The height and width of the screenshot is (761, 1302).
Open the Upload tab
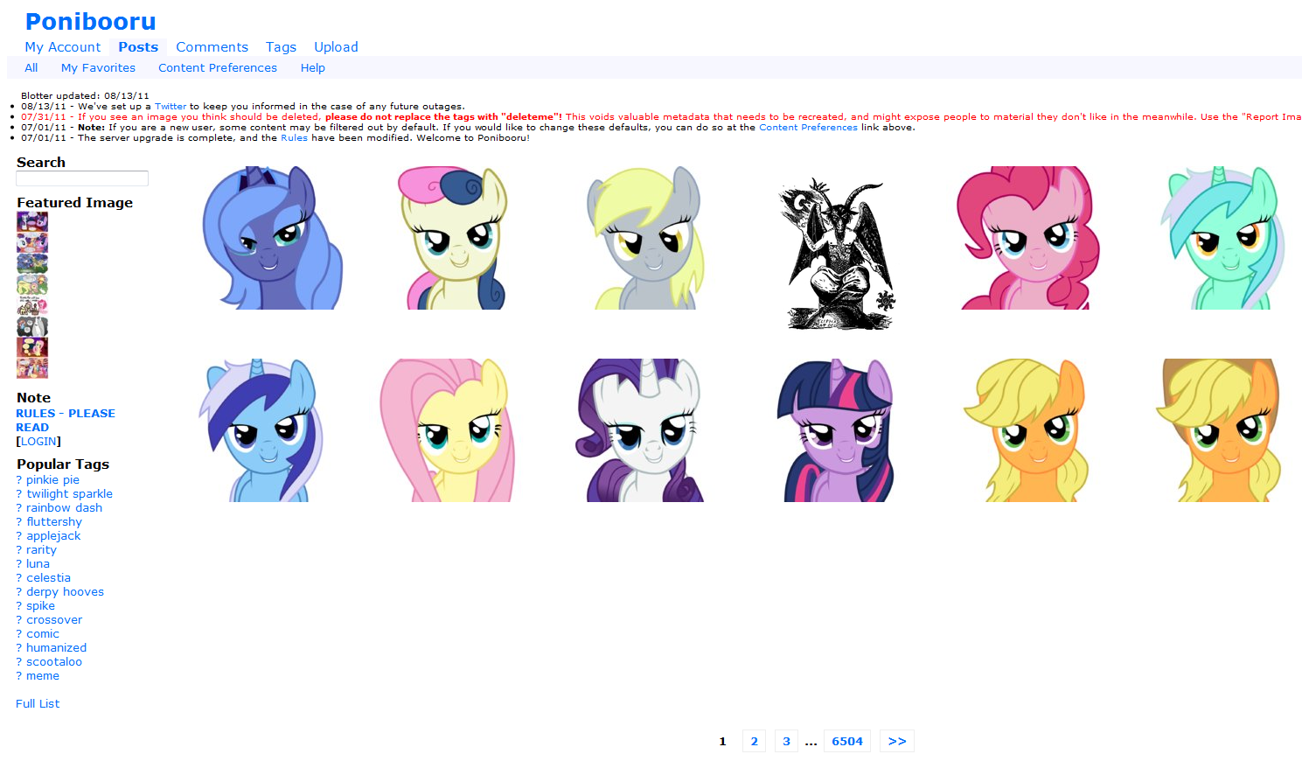click(336, 47)
